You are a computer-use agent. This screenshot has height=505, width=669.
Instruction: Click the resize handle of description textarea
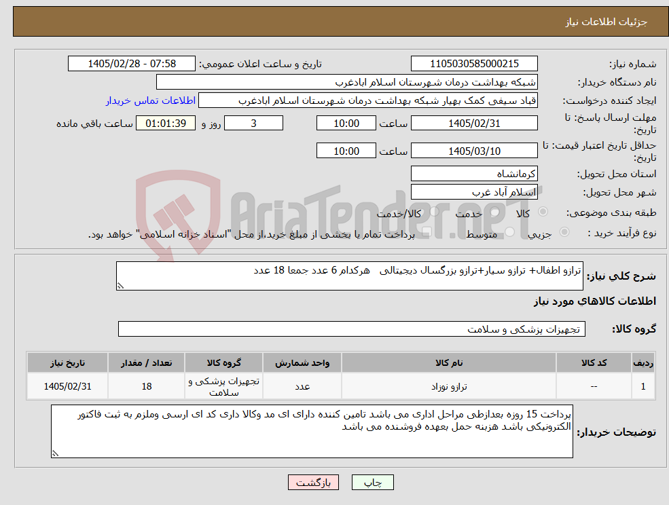pos(120,286)
